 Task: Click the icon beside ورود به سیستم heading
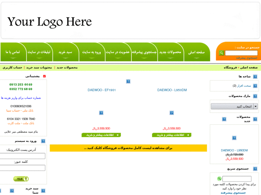point(43,141)
